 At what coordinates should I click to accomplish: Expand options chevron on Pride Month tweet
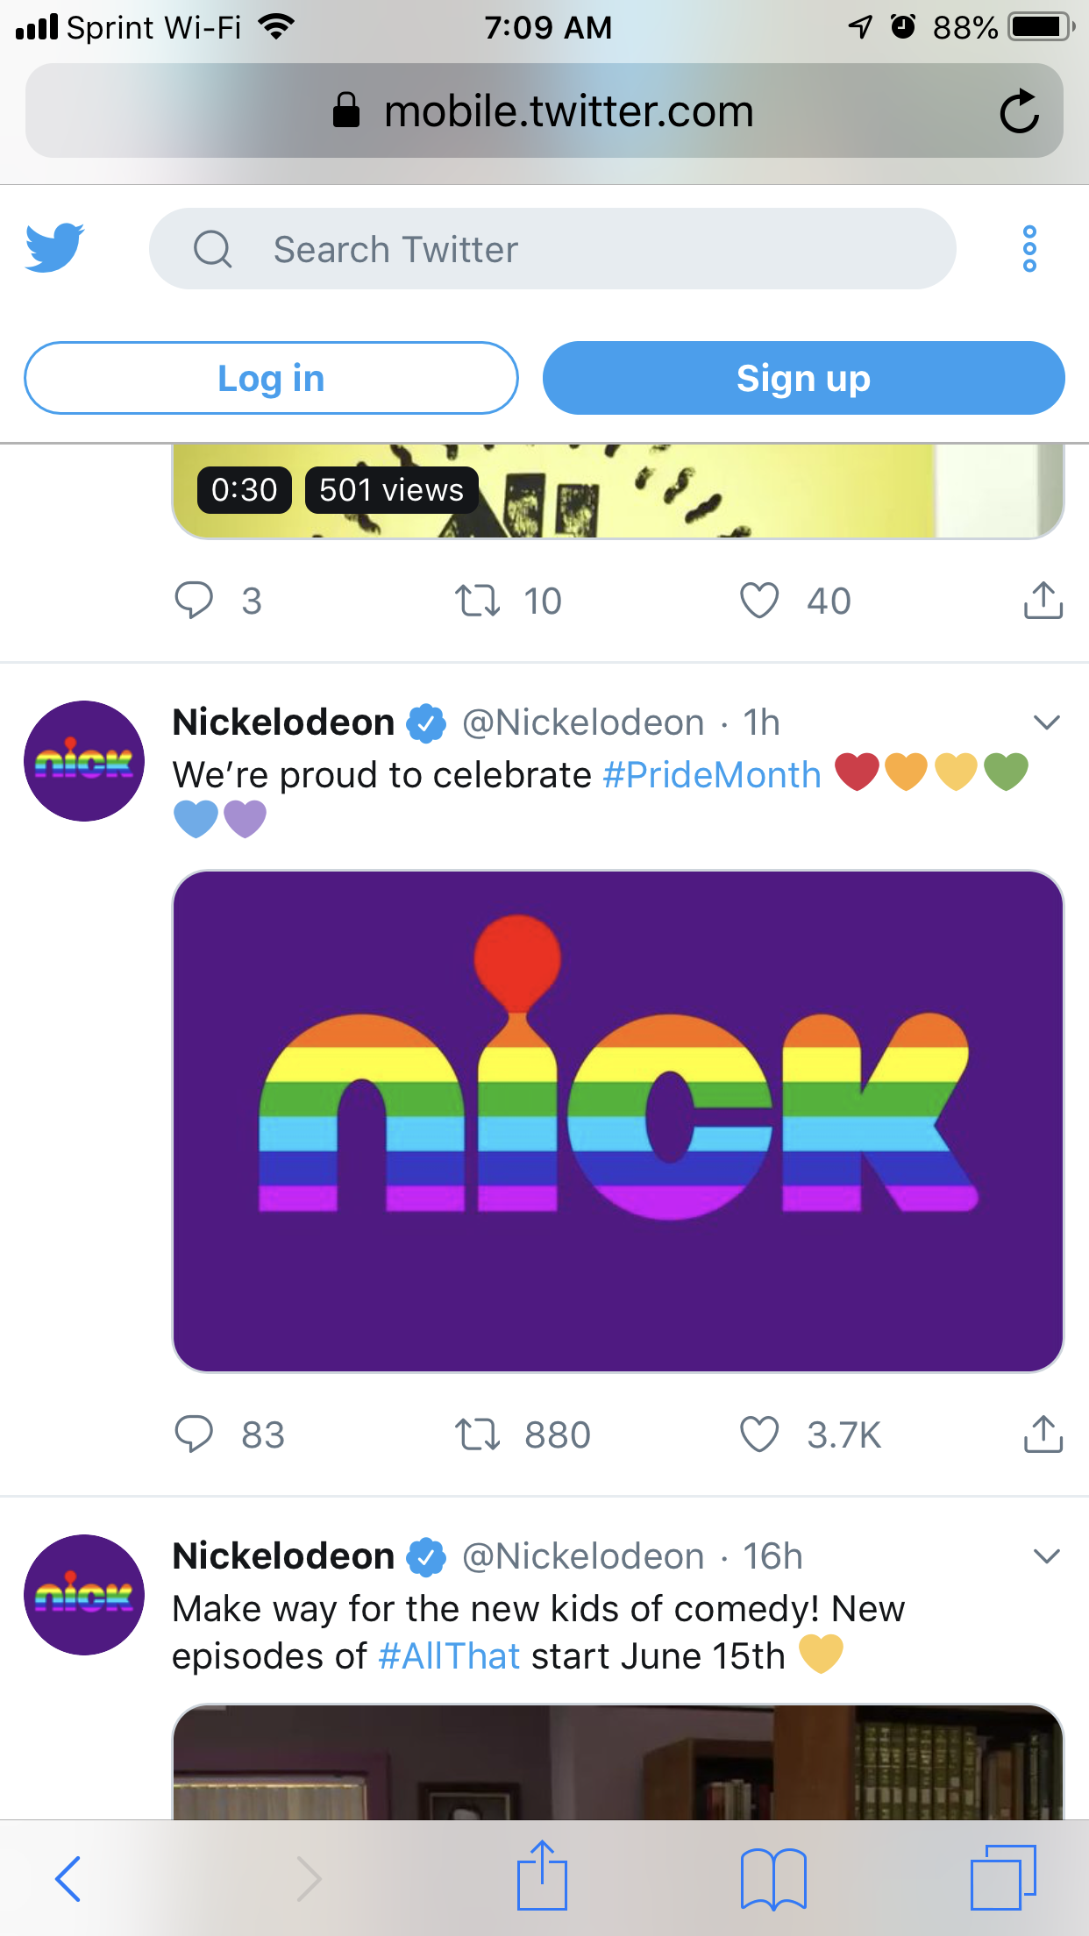[1047, 722]
